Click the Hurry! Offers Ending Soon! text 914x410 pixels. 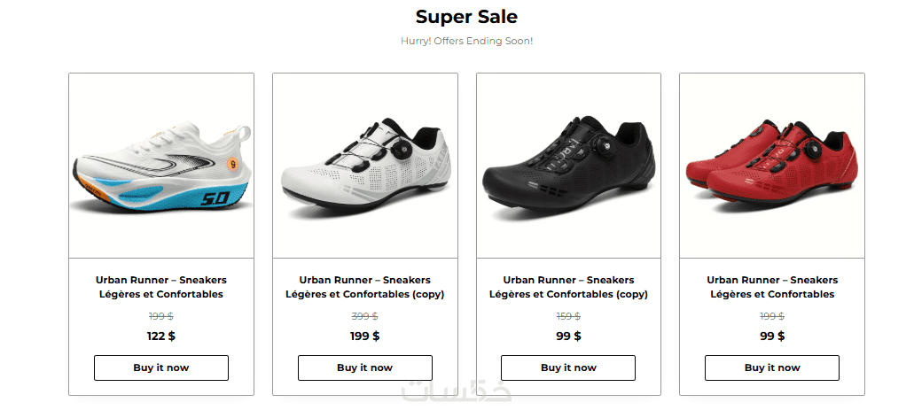click(466, 41)
